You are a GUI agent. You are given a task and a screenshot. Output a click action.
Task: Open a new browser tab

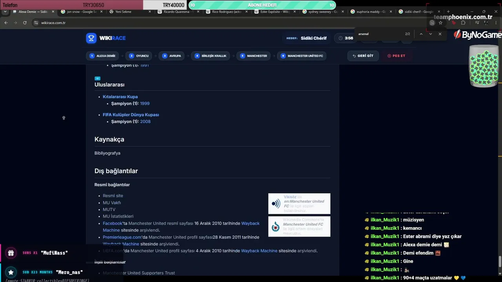(448, 12)
